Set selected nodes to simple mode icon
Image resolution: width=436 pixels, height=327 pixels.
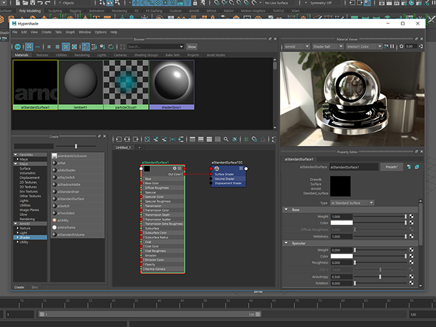click(x=192, y=139)
